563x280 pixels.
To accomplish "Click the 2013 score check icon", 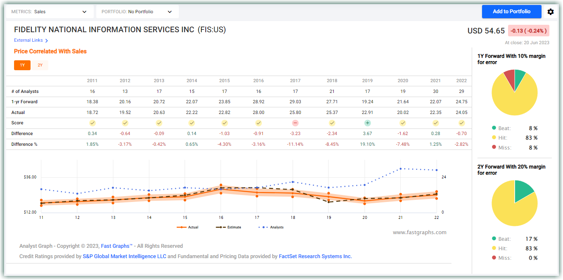I will coord(159,123).
